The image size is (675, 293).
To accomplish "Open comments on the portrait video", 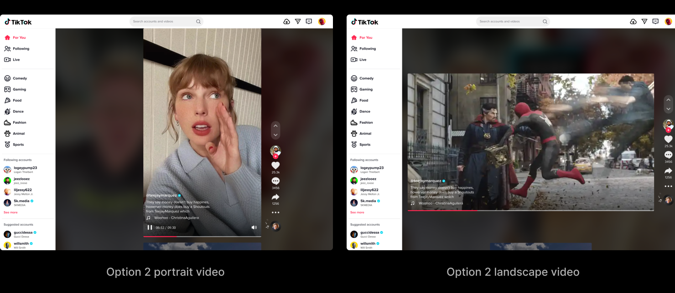I will [275, 181].
